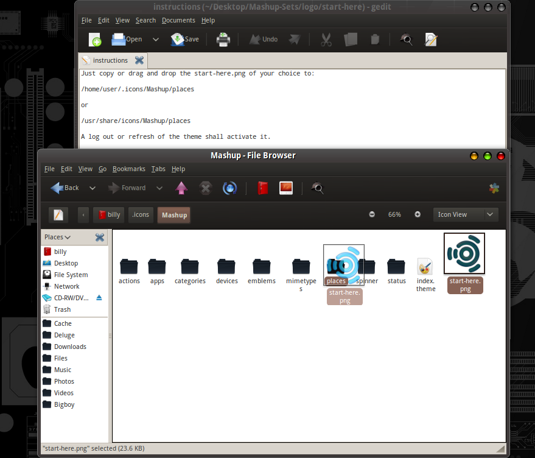Image resolution: width=535 pixels, height=458 pixels.
Task: Select Mashup path bar button
Action: click(174, 215)
